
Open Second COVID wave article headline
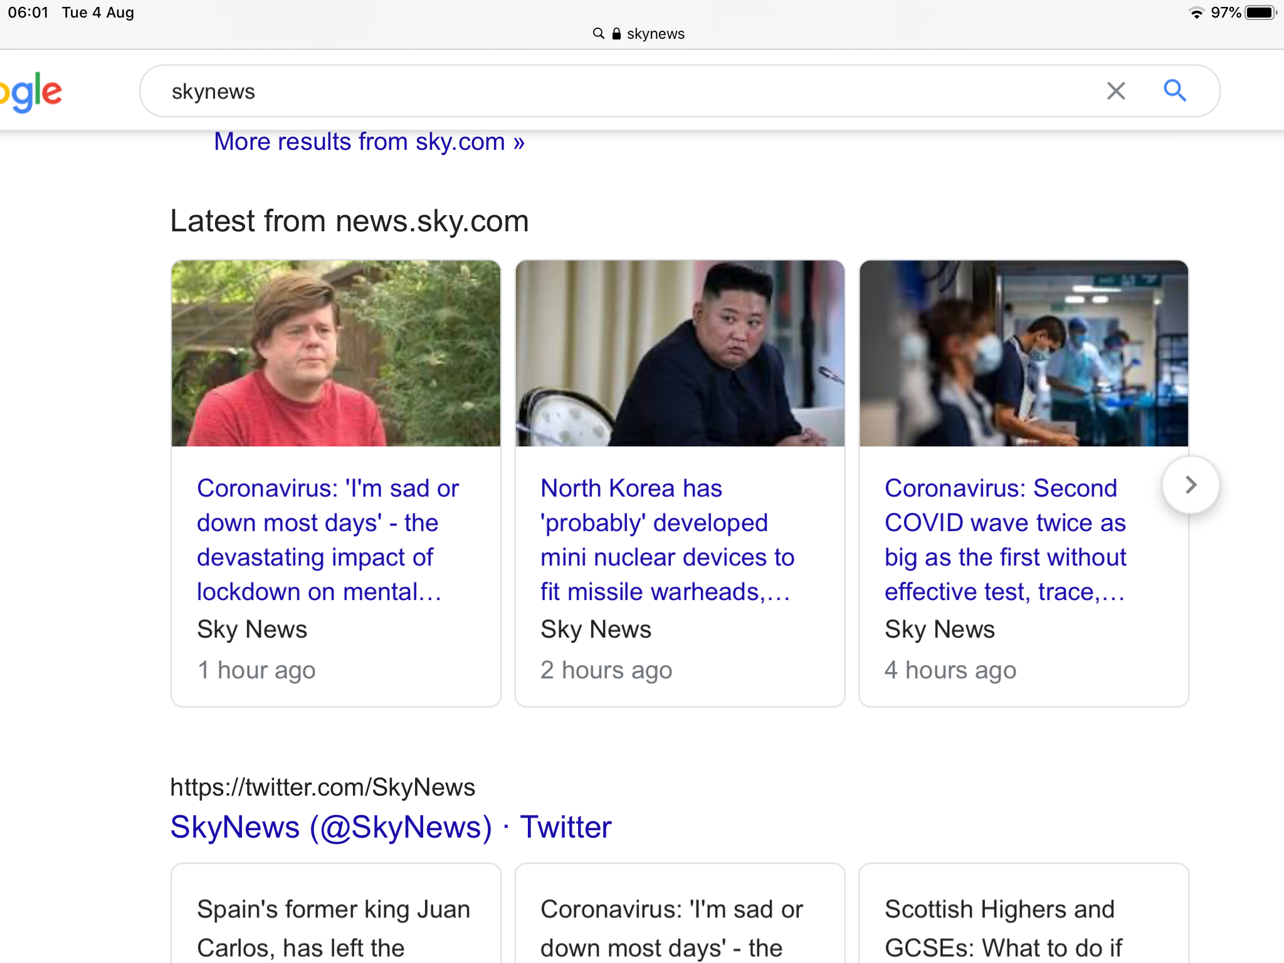(1005, 540)
